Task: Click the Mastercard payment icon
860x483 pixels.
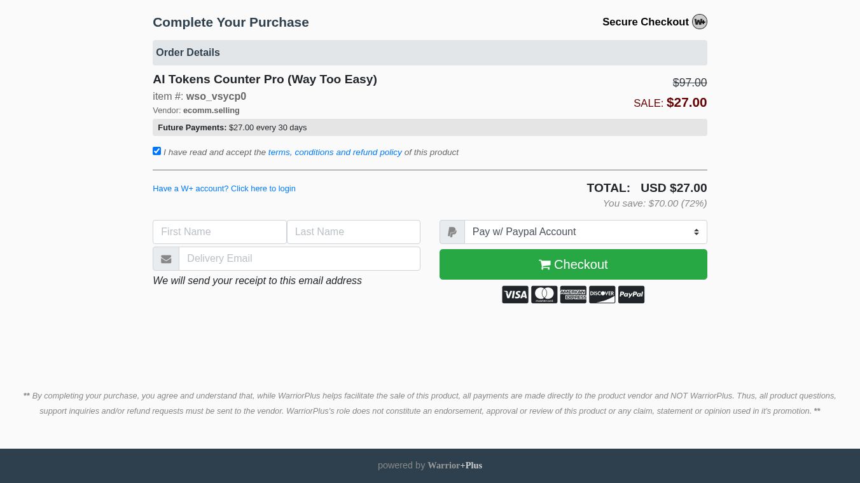Action: [x=544, y=294]
